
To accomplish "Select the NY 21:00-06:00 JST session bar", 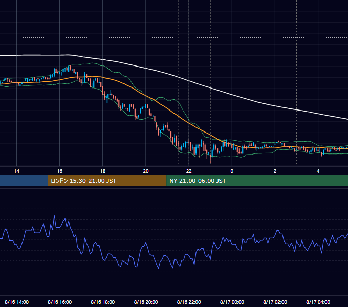I will pyautogui.click(x=257, y=181).
